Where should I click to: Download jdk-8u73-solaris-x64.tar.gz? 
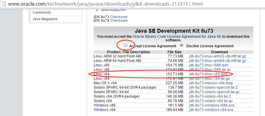pos(211,101)
